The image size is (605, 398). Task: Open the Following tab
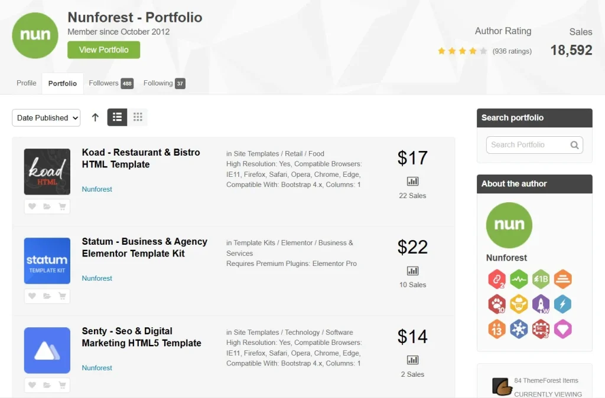[164, 83]
